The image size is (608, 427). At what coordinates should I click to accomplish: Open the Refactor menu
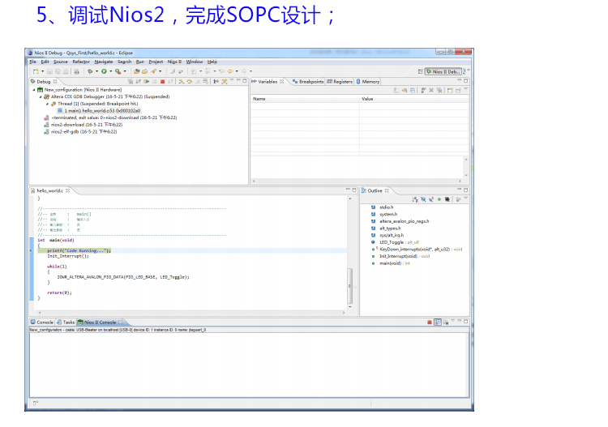pos(80,62)
